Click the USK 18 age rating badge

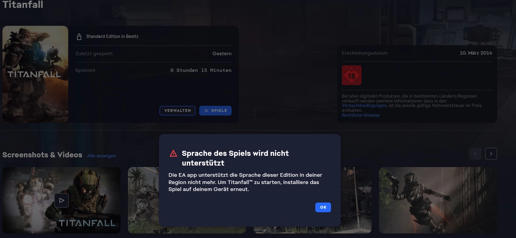tap(352, 75)
